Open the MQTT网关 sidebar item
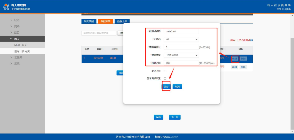The height and width of the screenshot is (140, 294). 21,45
